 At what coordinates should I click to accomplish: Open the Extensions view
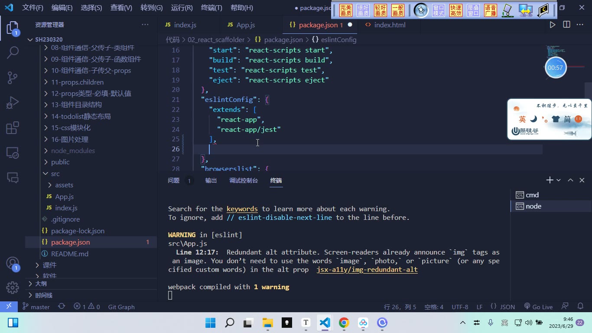pyautogui.click(x=13, y=128)
